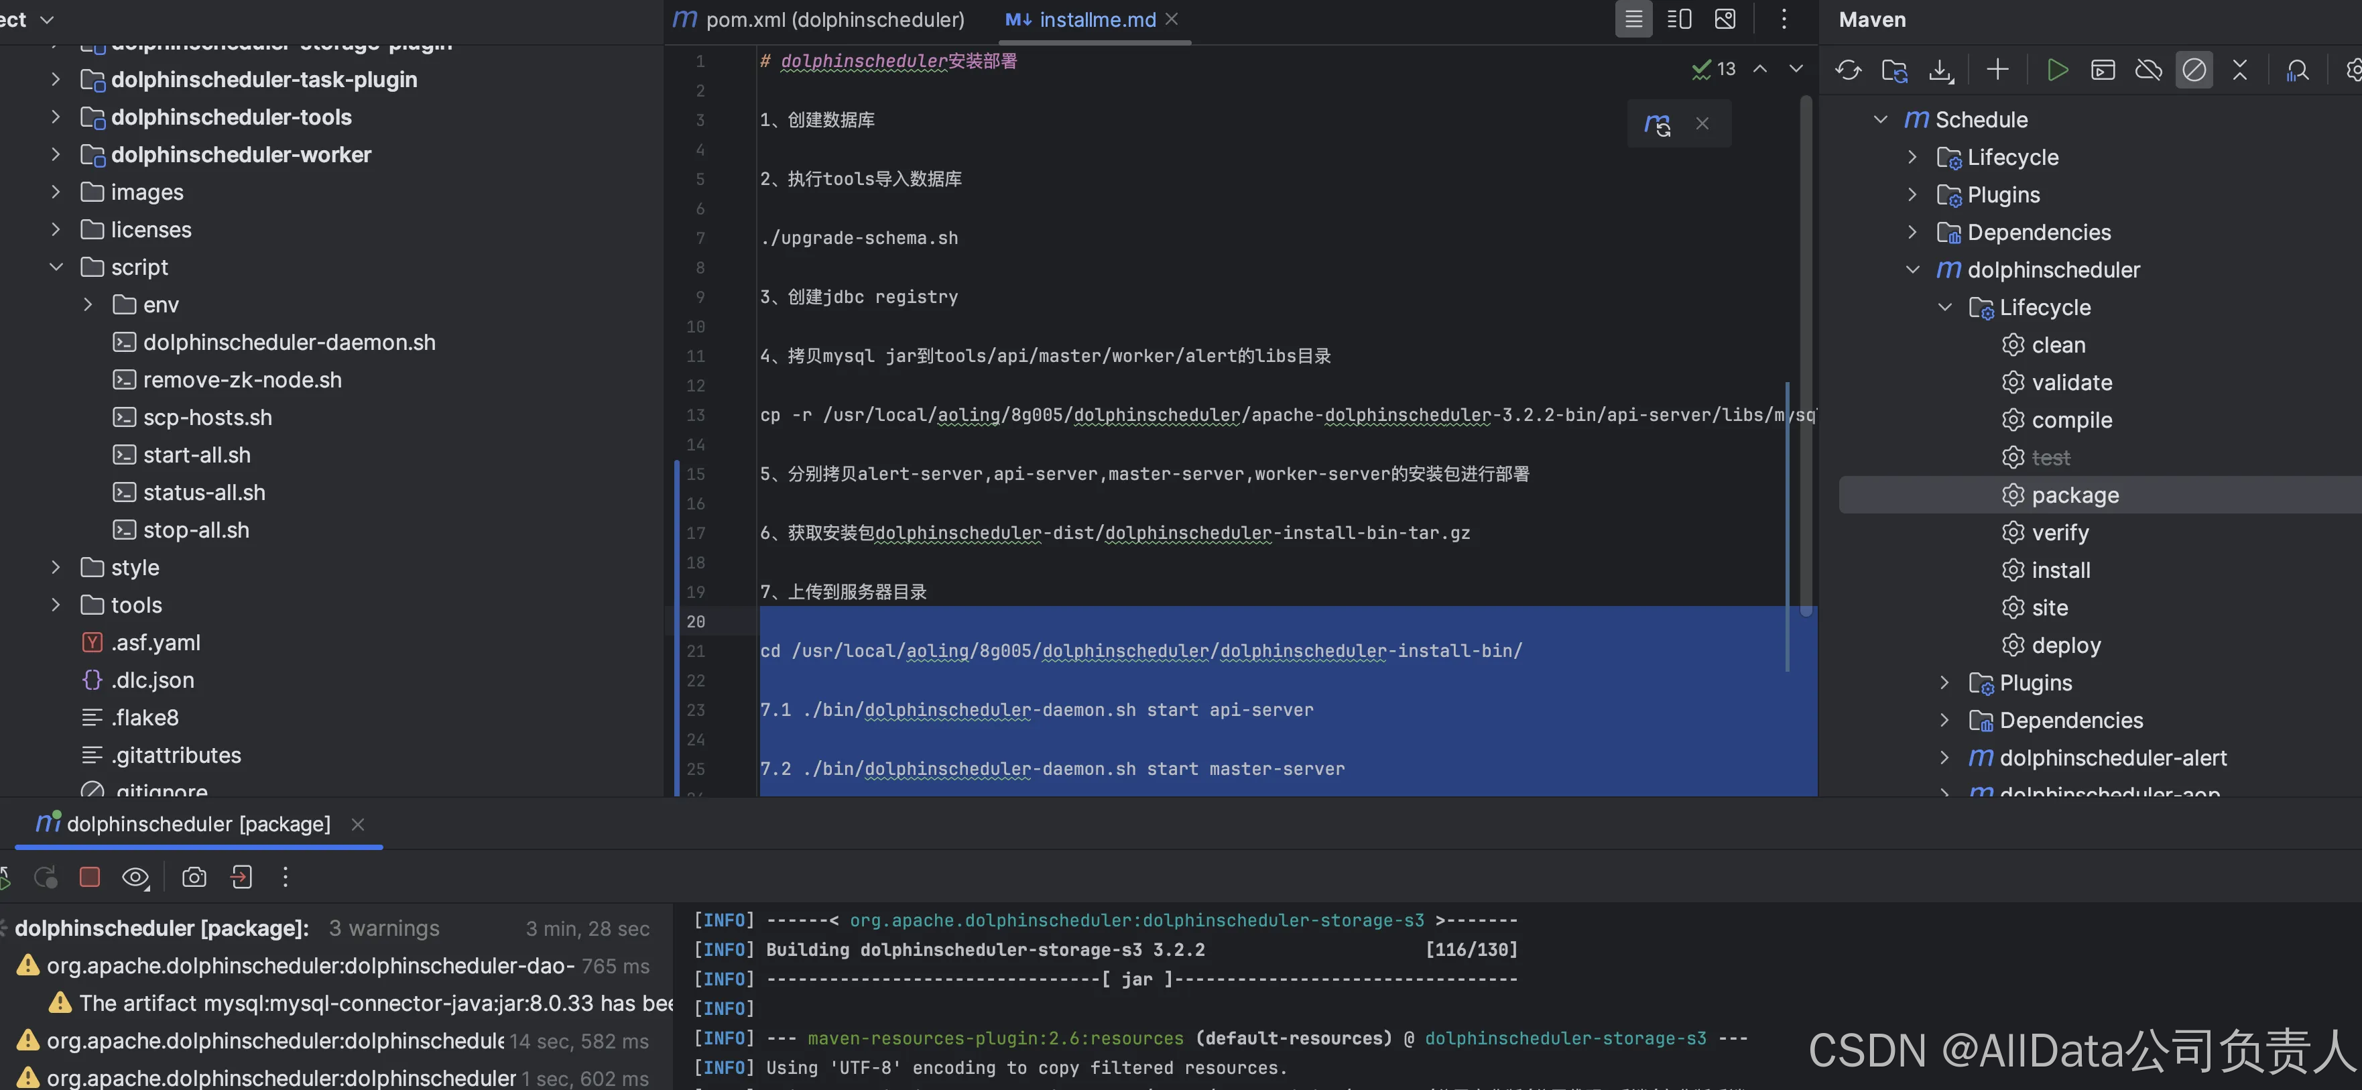Viewport: 2362px width, 1090px height.
Task: Switch to editor and preview split view
Action: (1679, 19)
